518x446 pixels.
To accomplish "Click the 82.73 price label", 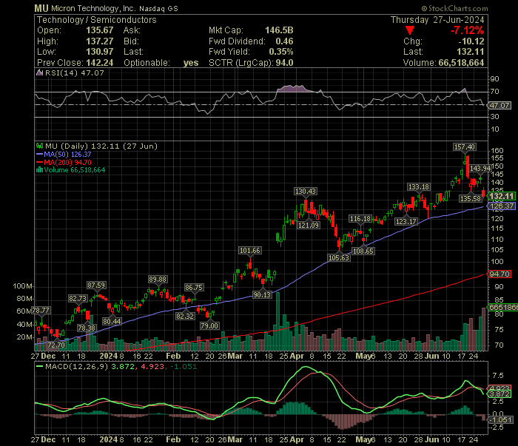I will point(78,298).
